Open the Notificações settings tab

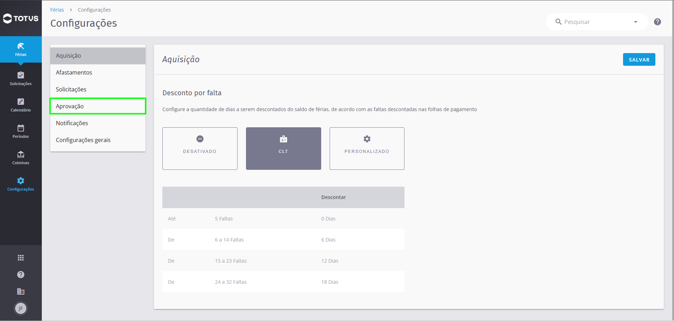[x=98, y=123]
